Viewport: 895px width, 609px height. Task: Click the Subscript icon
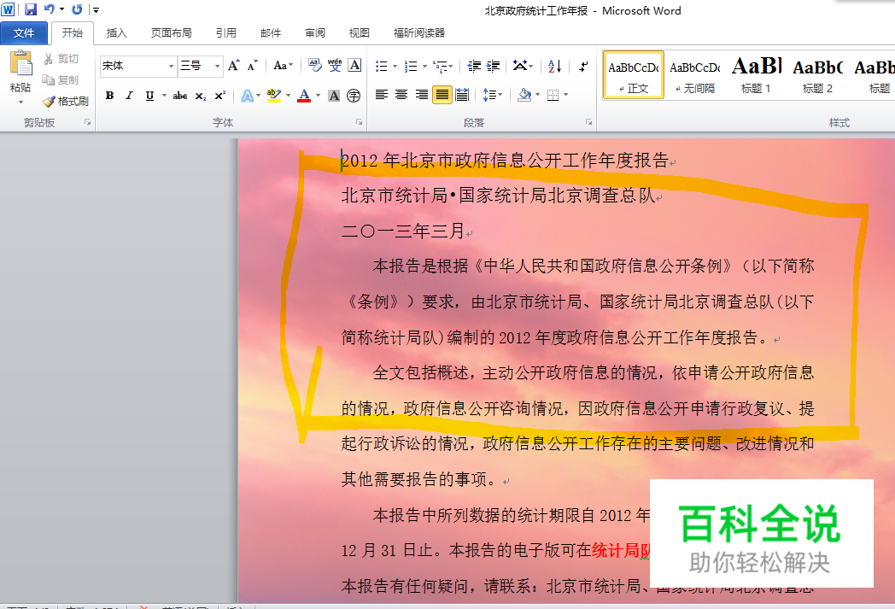point(201,96)
